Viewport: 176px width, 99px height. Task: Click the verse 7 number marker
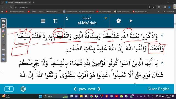click(x=162, y=36)
